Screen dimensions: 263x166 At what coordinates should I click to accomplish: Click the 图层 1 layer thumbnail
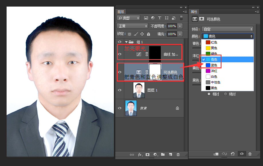click(x=139, y=90)
